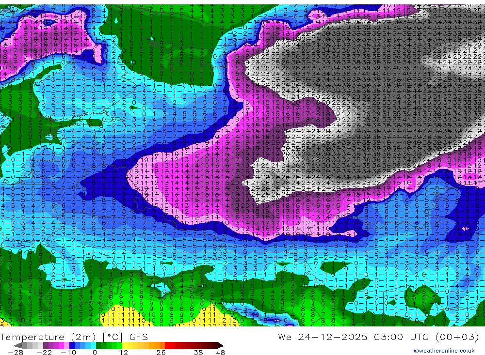Screen dimensions: 485x355
Task: Click the right dark maroon arrow of the legend
Action: click(220, 345)
